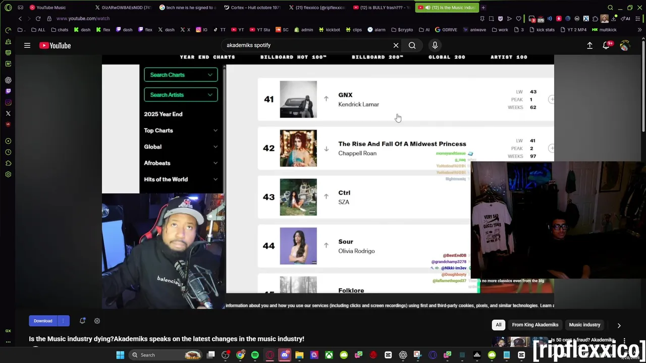Click the bell icon beside Download
Image resolution: width=646 pixels, height=363 pixels.
point(82,321)
